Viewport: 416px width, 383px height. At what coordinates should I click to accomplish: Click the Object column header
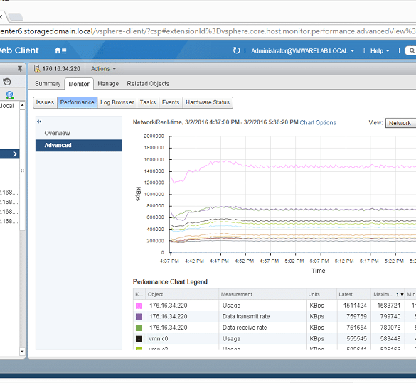(x=182, y=294)
